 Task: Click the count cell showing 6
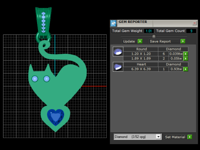(x=164, y=54)
